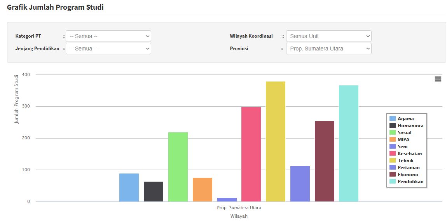
Task: Click the maroon Ekonomi bar
Action: tap(324, 161)
